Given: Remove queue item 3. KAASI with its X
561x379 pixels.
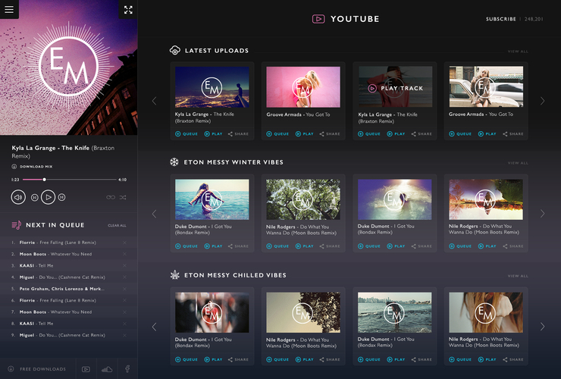Looking at the screenshot, I should point(124,265).
